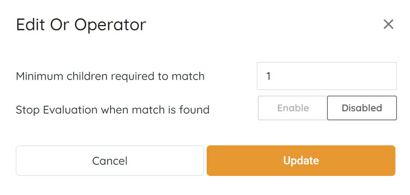
Task: Cancel editing the Or operator
Action: click(110, 161)
